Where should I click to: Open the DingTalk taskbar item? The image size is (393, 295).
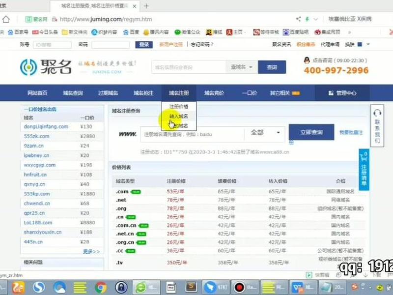pos(216,288)
